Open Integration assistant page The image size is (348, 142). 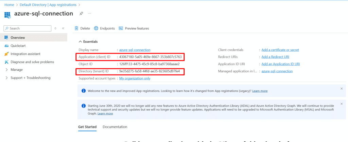(x=25, y=54)
